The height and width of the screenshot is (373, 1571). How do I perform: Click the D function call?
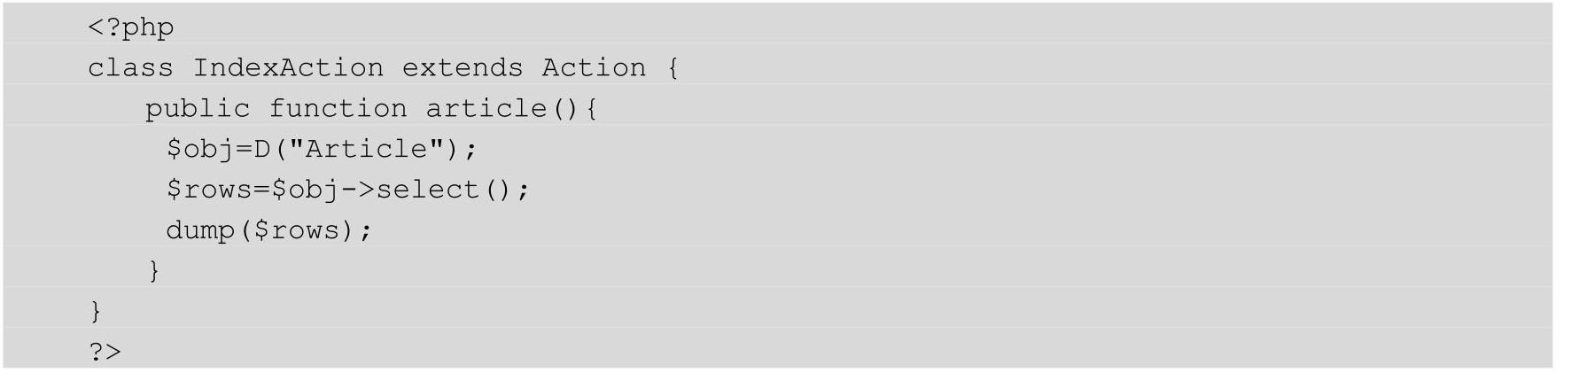tap(261, 148)
